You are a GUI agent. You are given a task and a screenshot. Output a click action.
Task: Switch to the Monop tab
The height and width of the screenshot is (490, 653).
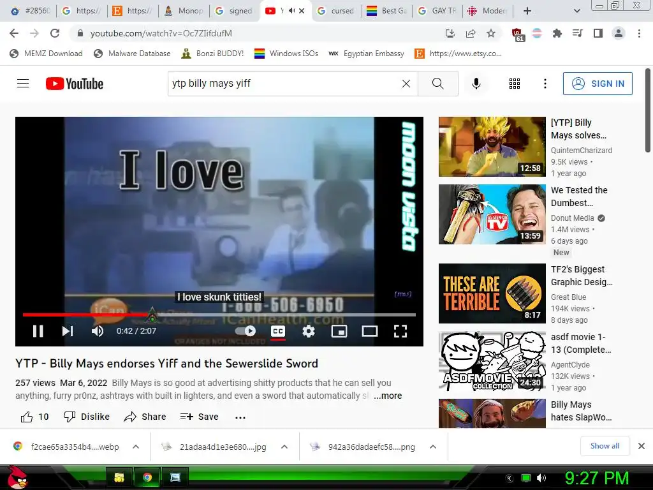pos(184,11)
